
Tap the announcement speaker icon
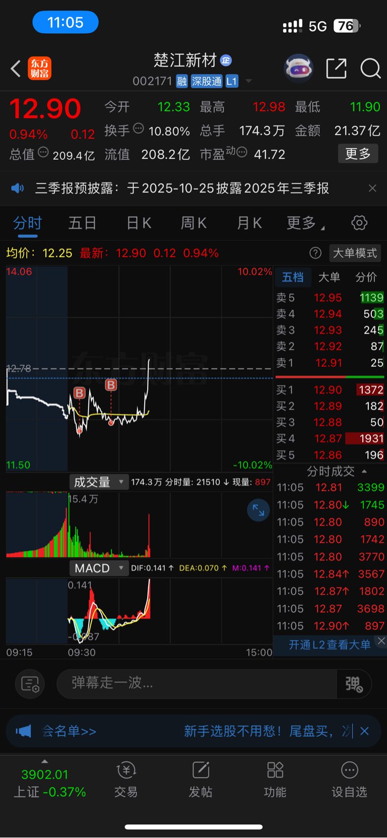(18, 188)
